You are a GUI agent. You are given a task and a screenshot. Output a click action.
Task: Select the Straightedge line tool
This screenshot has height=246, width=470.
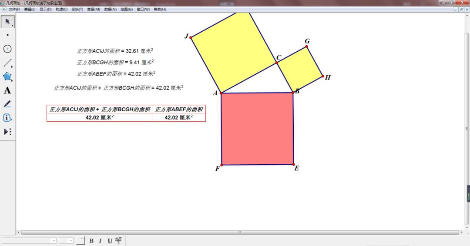point(7,63)
